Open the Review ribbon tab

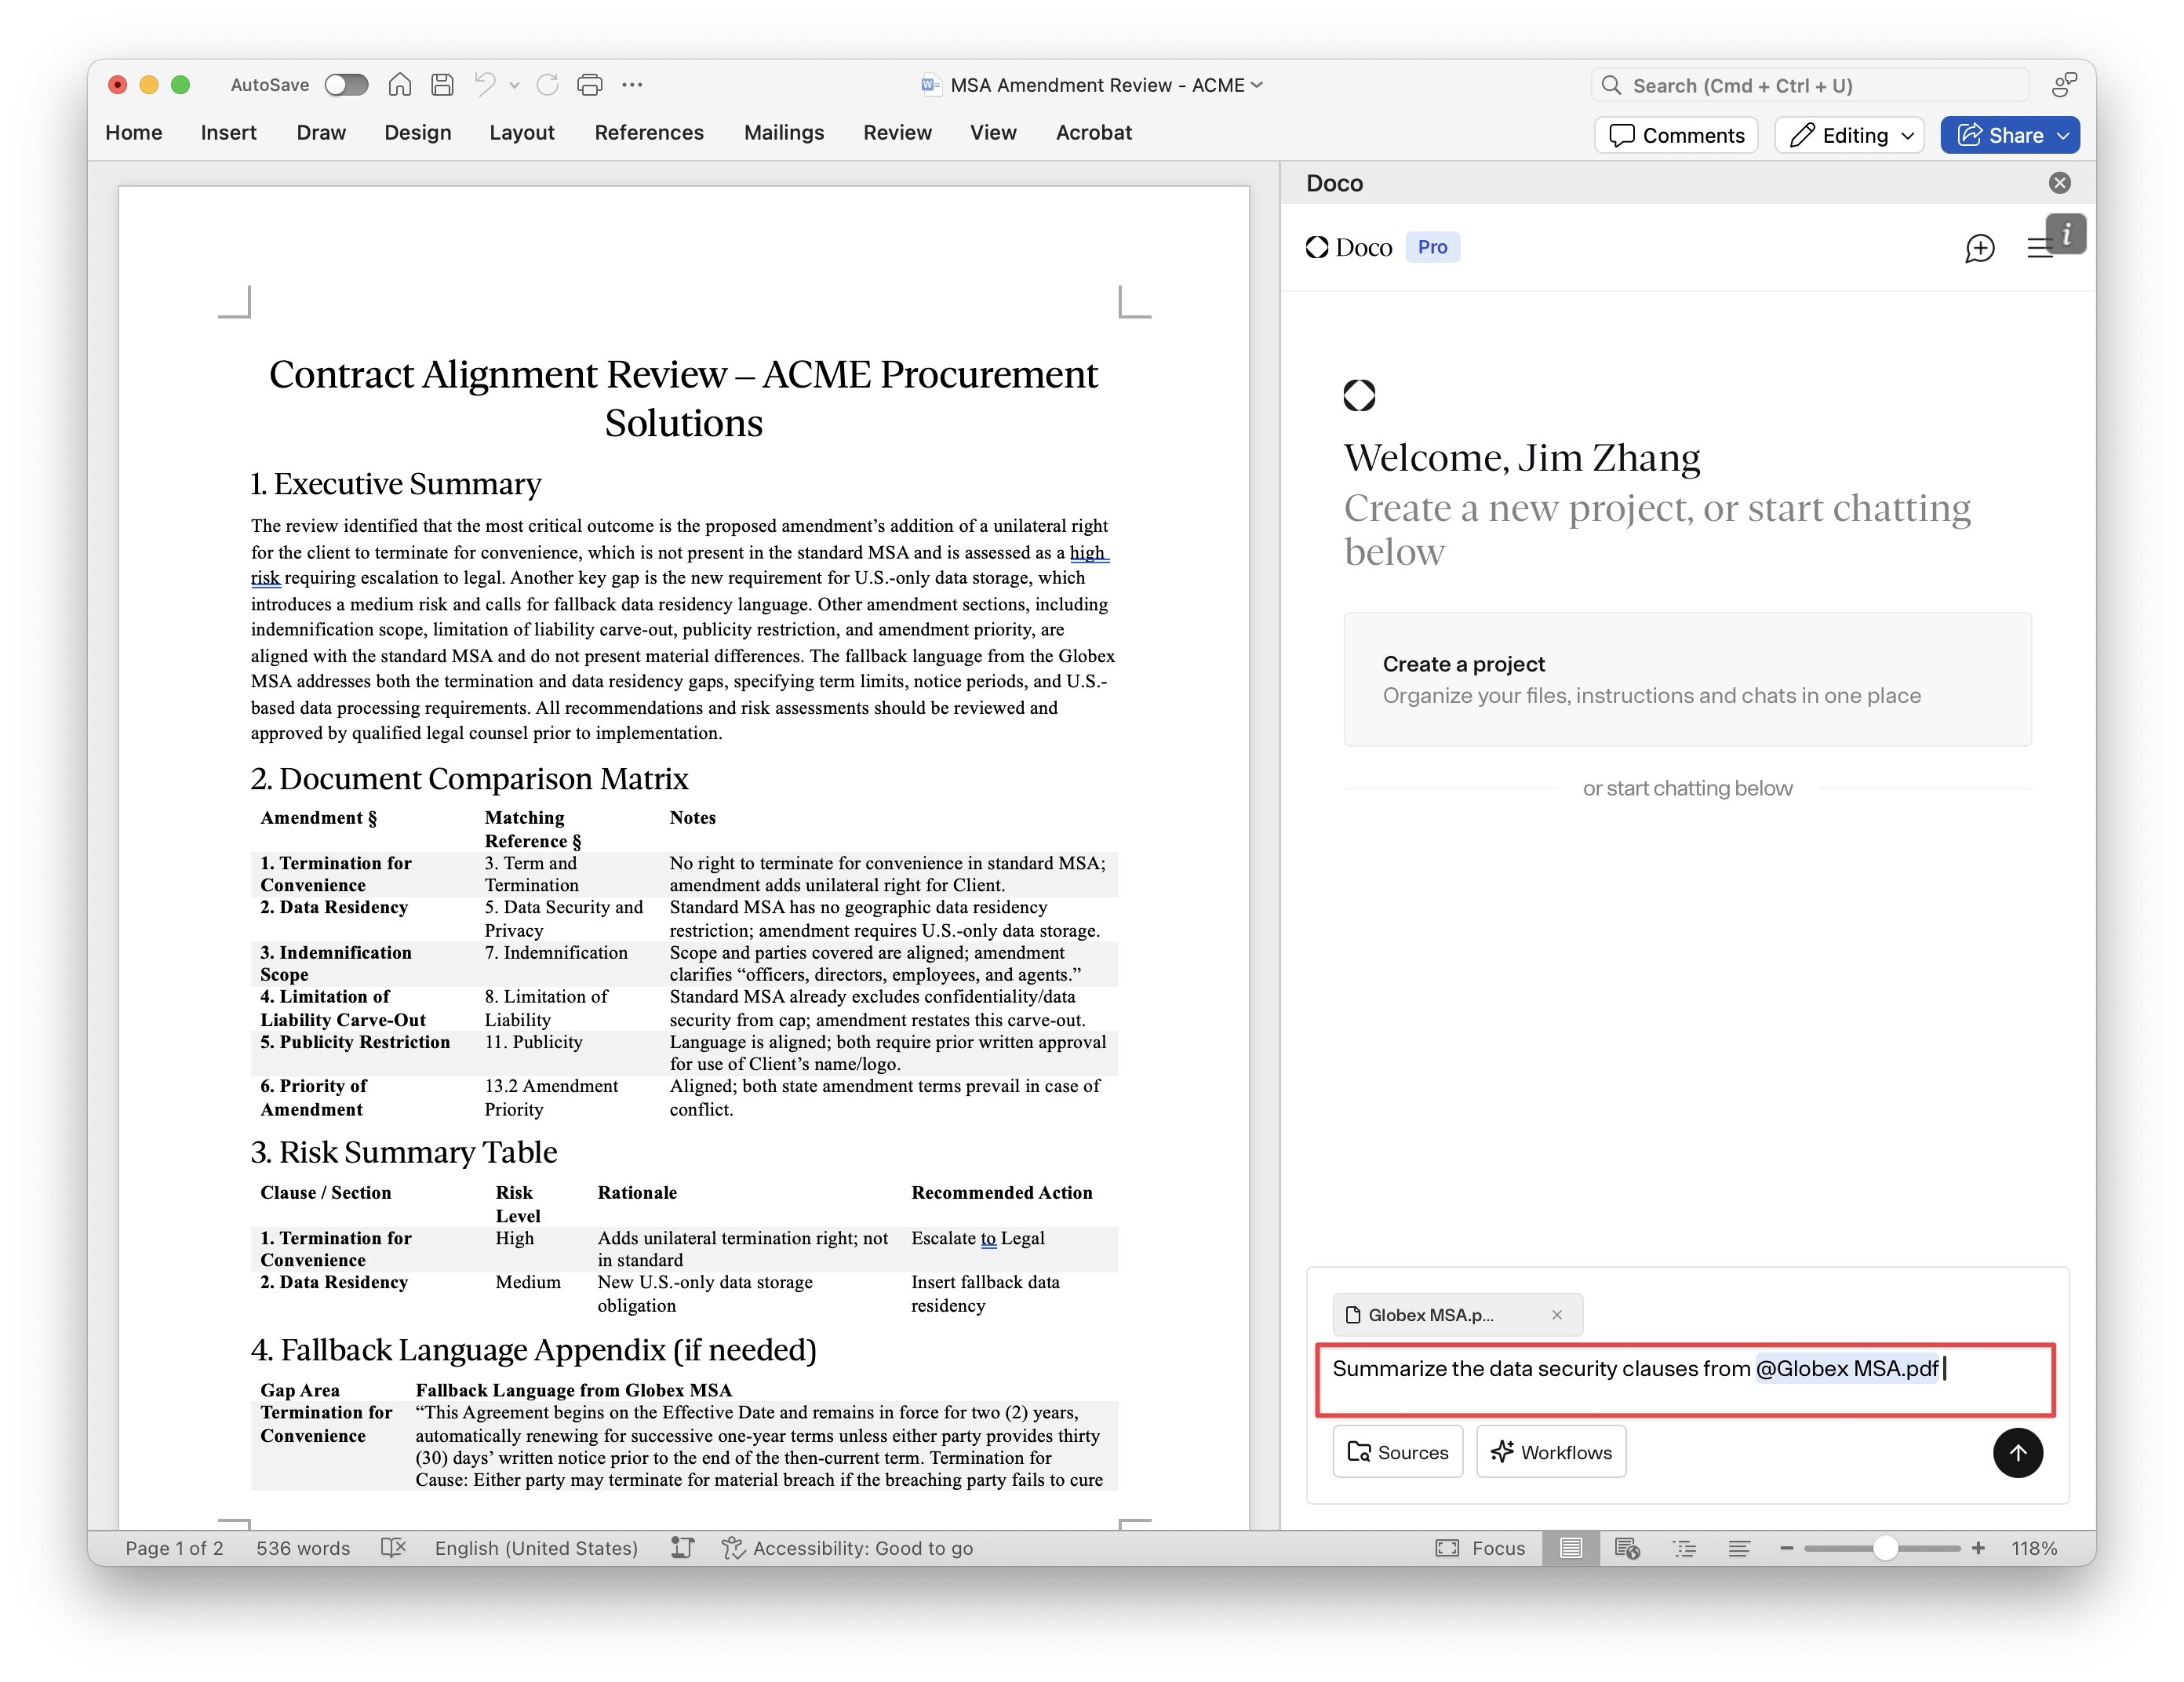897,132
